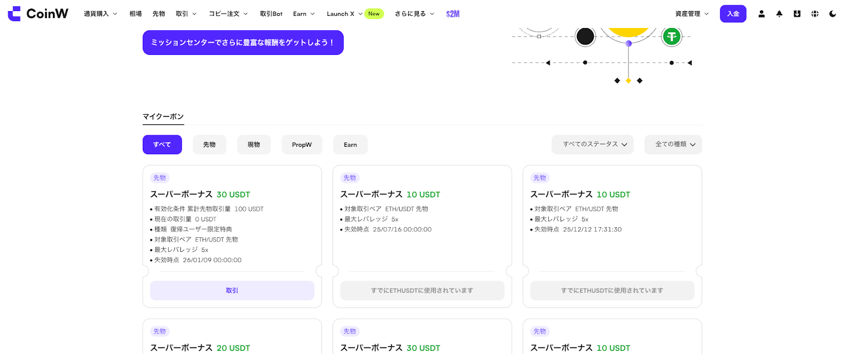846x354 pixels.
Task: Click the $2M promotion icon
Action: (453, 14)
